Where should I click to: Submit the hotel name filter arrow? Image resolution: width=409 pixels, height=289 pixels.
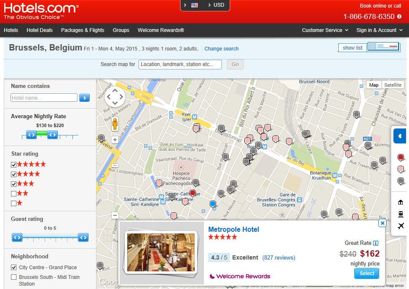pyautogui.click(x=85, y=98)
